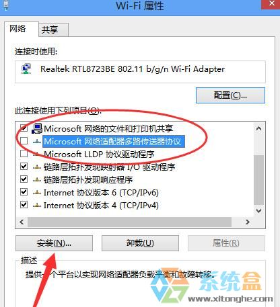
Task: Open adapter settings with 配置(C)...
Action: pyautogui.click(x=230, y=95)
